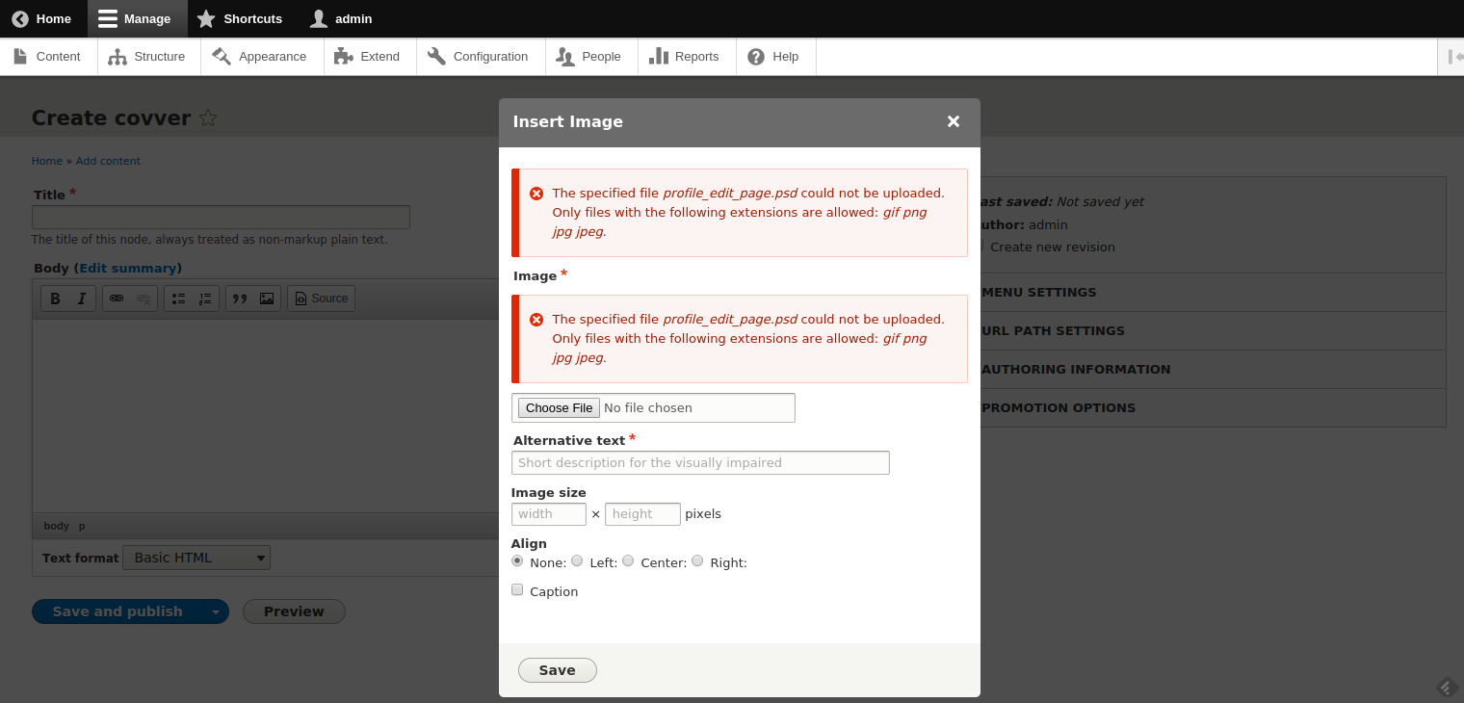Expand the Menu Settings section
This screenshot has width=1464, height=703.
(x=1211, y=292)
